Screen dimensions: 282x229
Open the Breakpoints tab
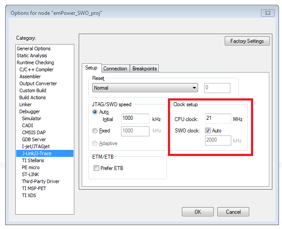pos(144,69)
